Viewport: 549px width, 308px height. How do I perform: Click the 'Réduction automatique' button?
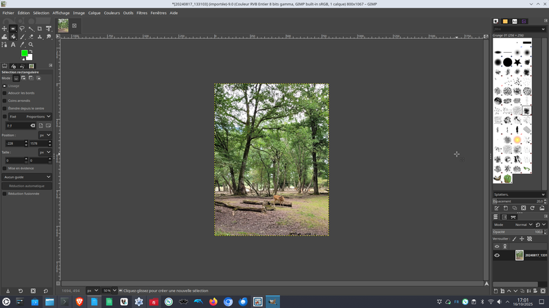(x=27, y=185)
